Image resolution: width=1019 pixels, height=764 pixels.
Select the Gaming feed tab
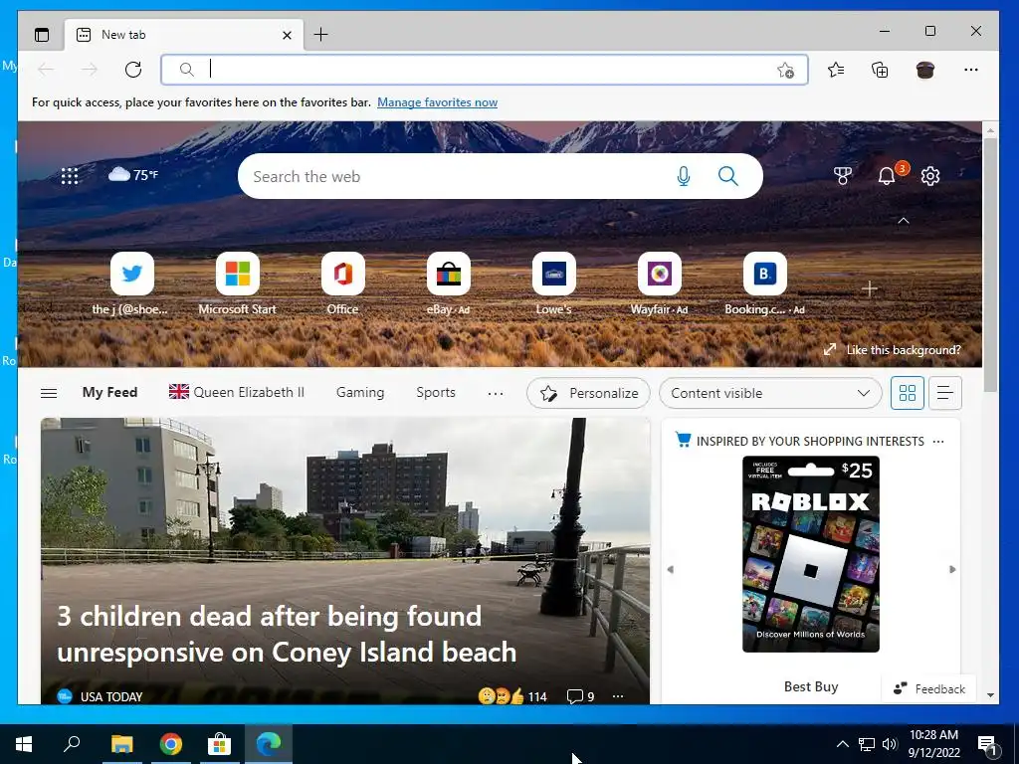coord(360,392)
